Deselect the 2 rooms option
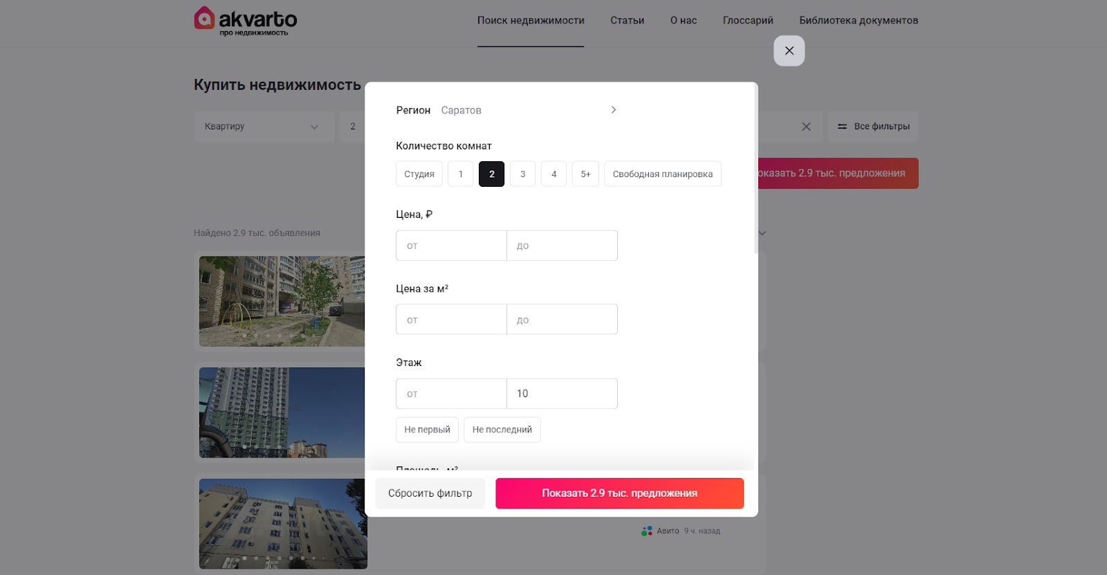1107x575 pixels. (492, 174)
